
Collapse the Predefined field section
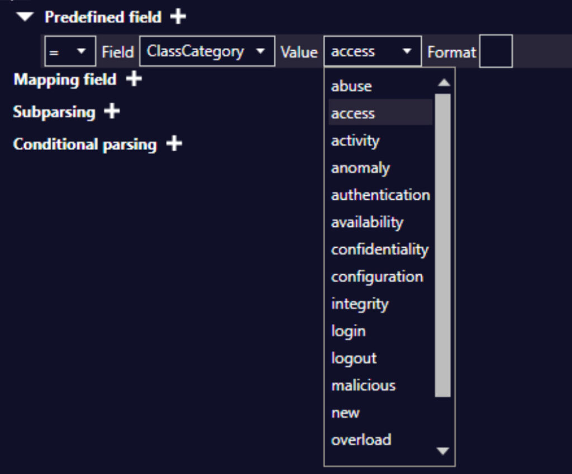coord(25,17)
